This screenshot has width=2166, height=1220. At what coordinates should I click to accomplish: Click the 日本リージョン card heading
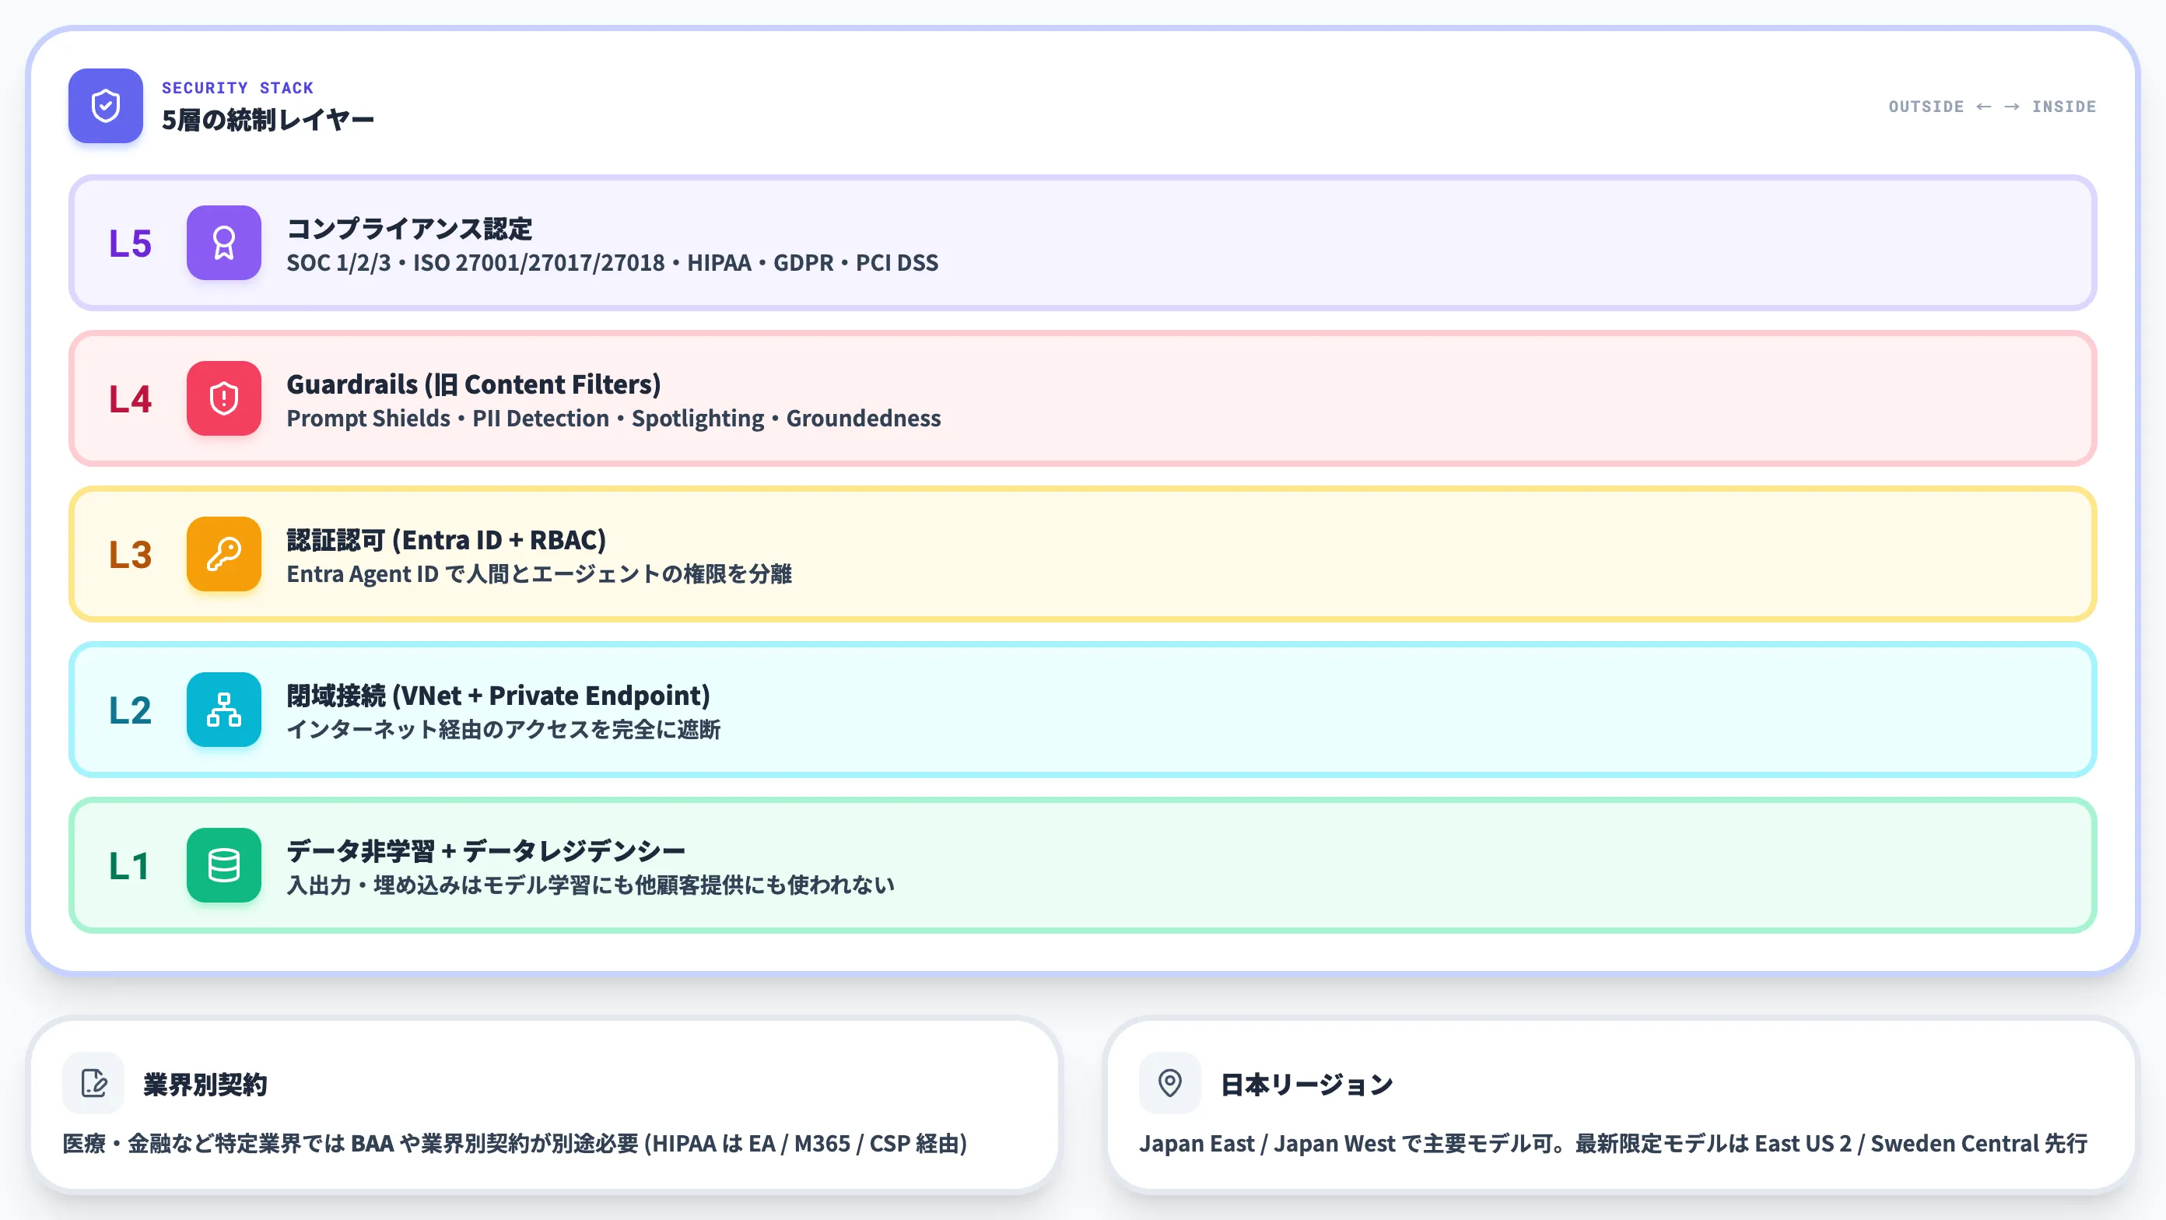pyautogui.click(x=1306, y=1085)
